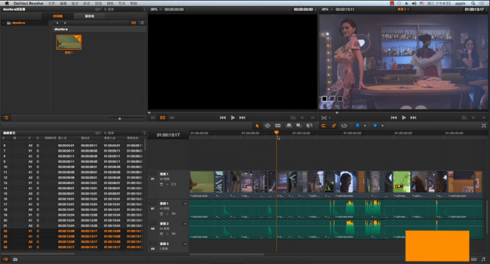Expand transform overlay mode dropdown arrow
Viewport: 490px width, 264px height.
[x=330, y=118]
